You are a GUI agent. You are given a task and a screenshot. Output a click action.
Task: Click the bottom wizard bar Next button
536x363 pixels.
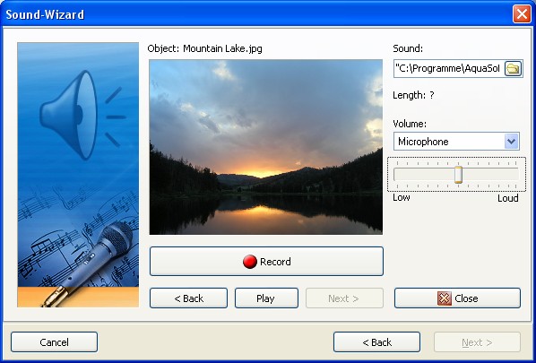477,341
